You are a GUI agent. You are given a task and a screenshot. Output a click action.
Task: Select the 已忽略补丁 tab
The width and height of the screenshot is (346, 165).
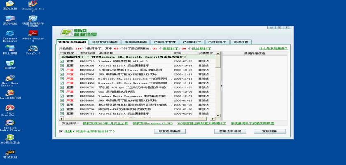coord(192,42)
